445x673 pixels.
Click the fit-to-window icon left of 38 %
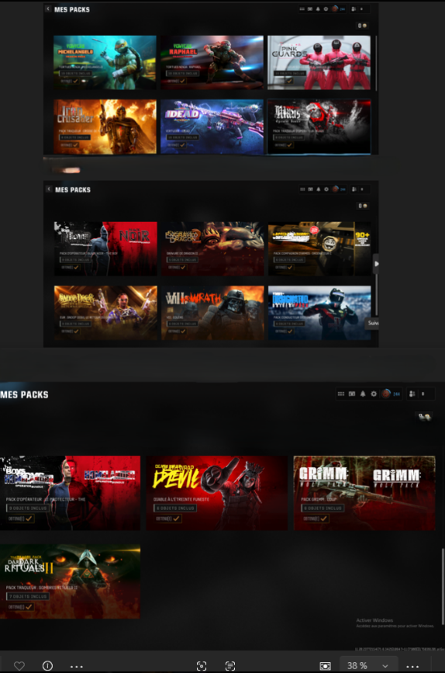326,666
